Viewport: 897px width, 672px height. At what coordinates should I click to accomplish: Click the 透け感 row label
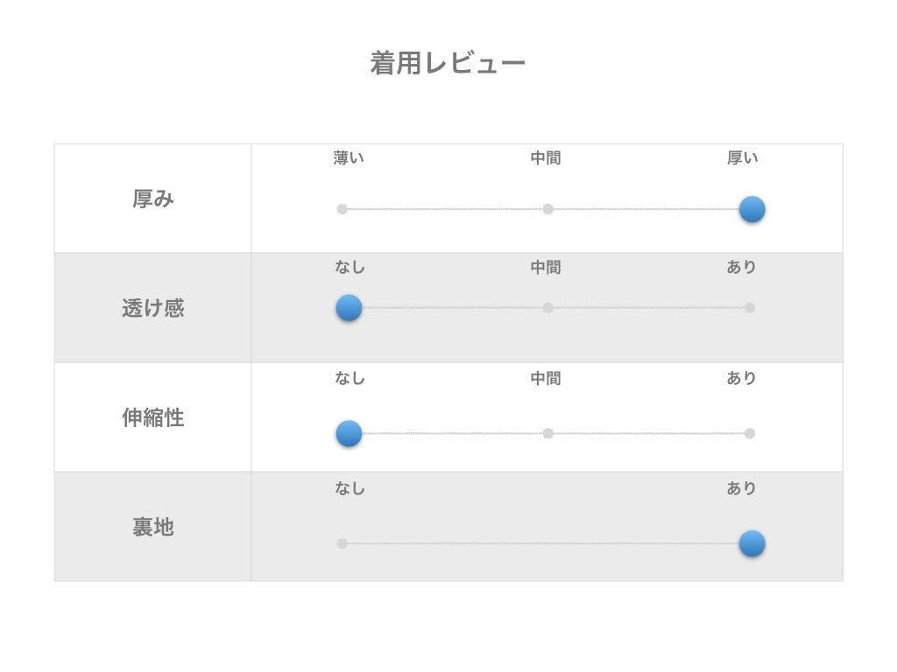point(153,309)
